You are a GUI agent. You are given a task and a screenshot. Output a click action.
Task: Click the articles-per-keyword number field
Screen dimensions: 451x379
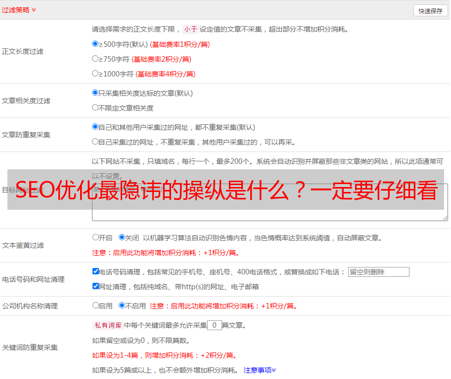click(x=214, y=325)
